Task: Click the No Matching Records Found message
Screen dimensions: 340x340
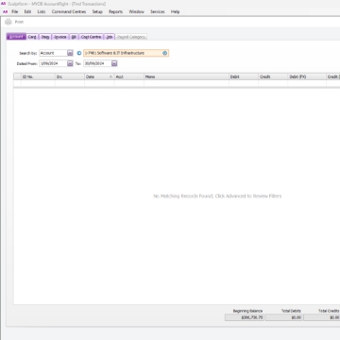Action: (x=217, y=196)
